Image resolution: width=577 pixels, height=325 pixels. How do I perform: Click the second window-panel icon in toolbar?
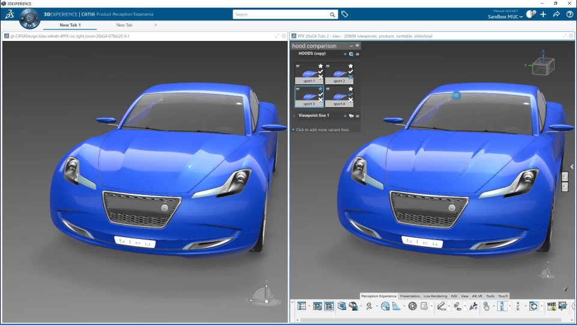pos(317,306)
